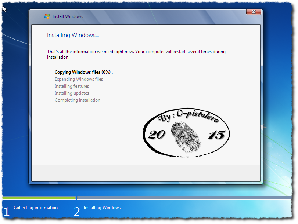Screen dimensions: 298x224
Task: Select 'Installing updates' step
Action: 72,93
